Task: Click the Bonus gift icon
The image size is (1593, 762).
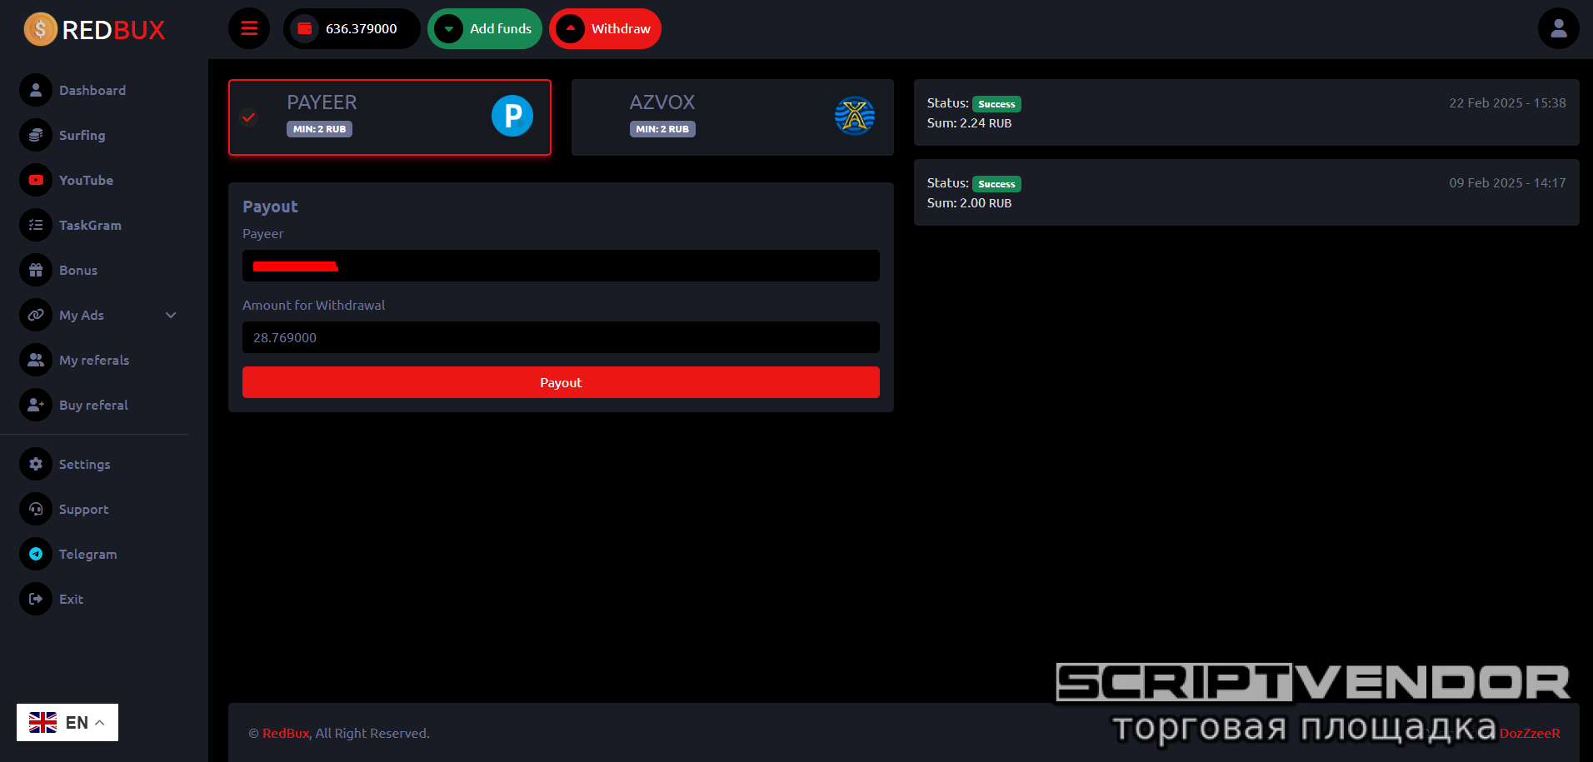Action: [x=36, y=270]
